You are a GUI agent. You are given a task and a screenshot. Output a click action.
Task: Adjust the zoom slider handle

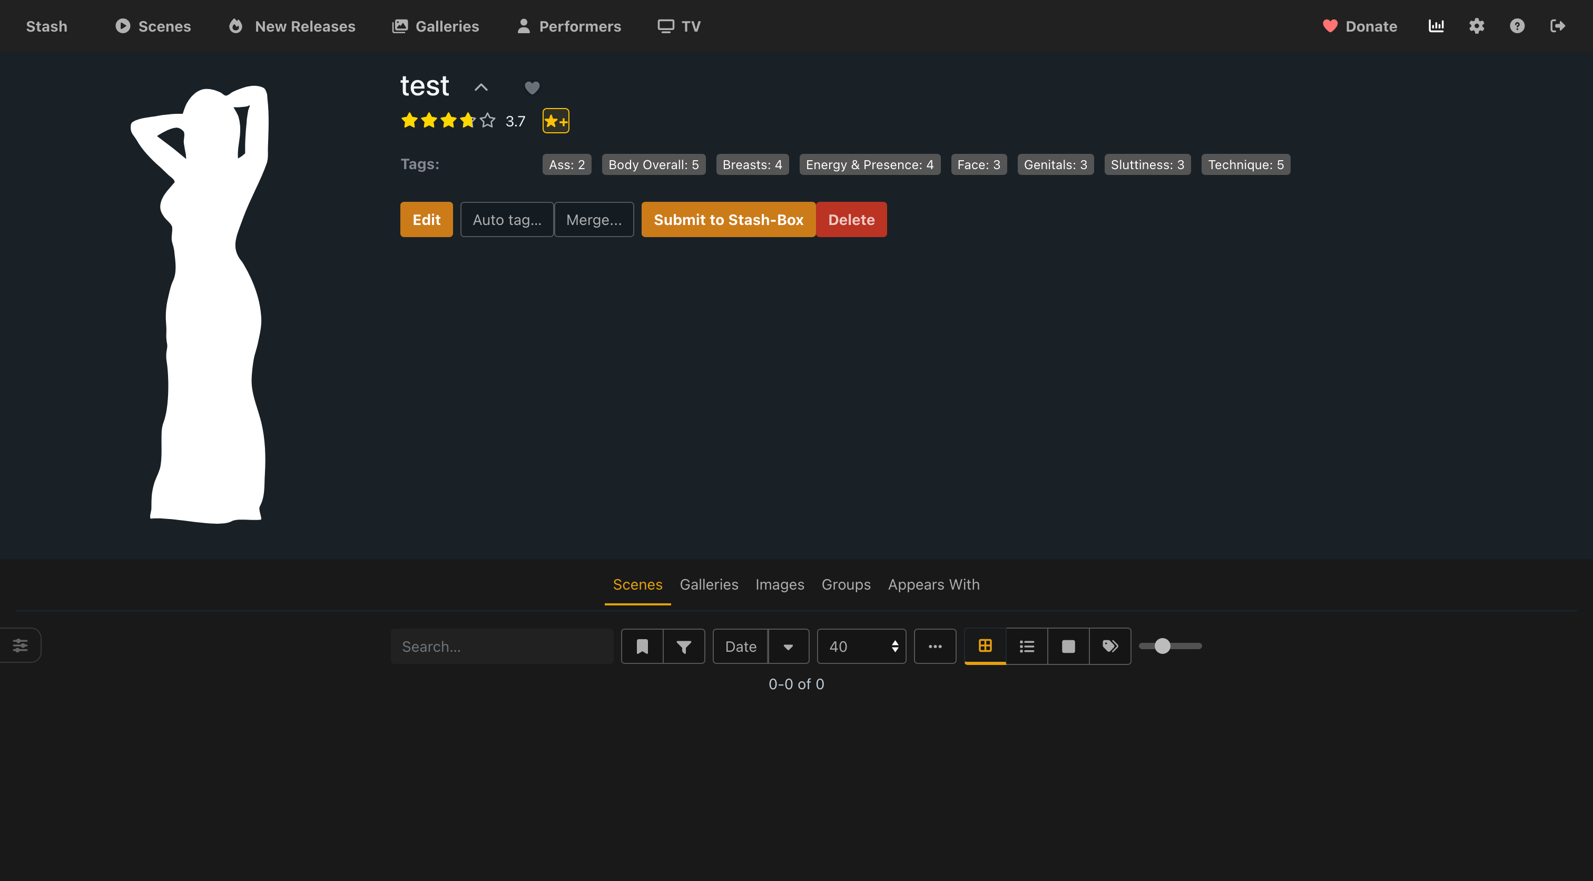pos(1163,646)
